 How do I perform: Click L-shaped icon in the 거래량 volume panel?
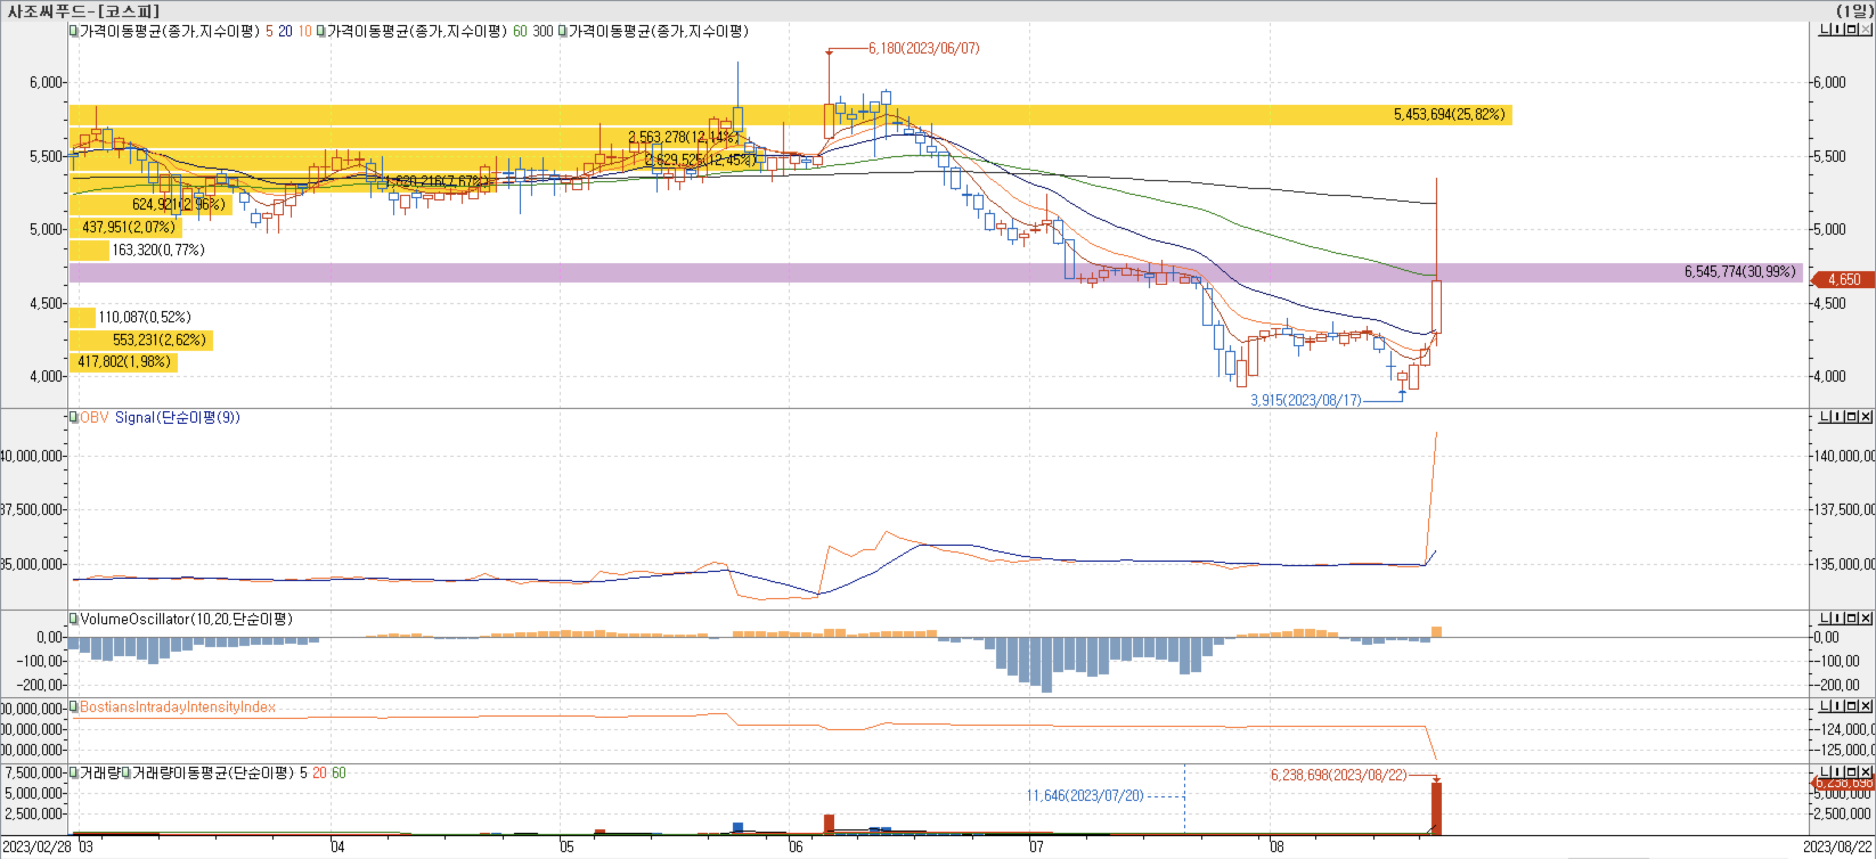coord(1824,772)
